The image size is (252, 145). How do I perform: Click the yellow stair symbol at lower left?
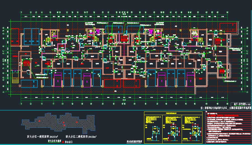[x=15, y=80]
